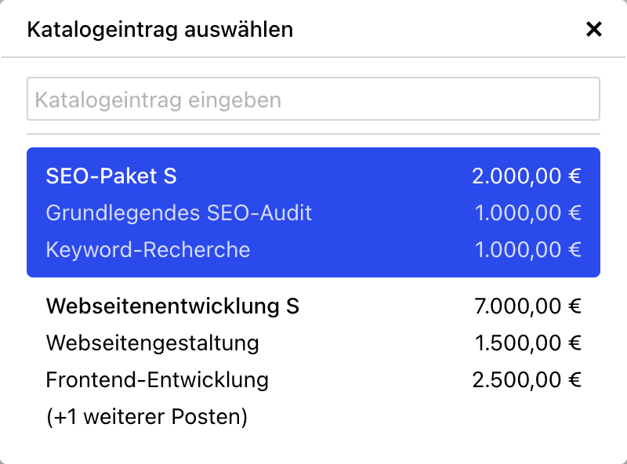Click the Katalogeintrag auswählen dialog title
The height and width of the screenshot is (464, 627).
coord(160,30)
